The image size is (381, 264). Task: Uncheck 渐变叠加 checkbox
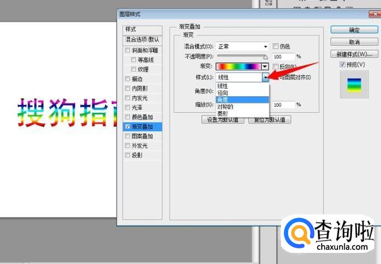[x=127, y=127]
